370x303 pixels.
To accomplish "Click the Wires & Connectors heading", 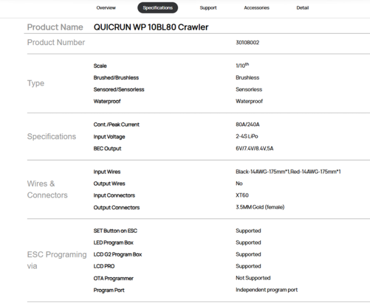I will point(47,190).
